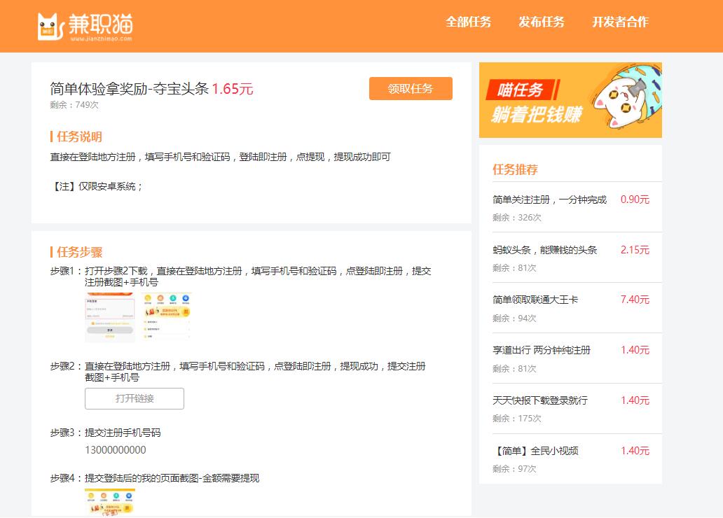Click the 打开链接 button in step 2

tap(135, 398)
